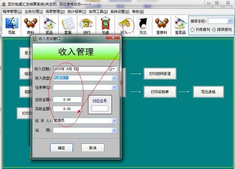
Task: Open the 实用工具[S] menu
Action: pos(98,11)
